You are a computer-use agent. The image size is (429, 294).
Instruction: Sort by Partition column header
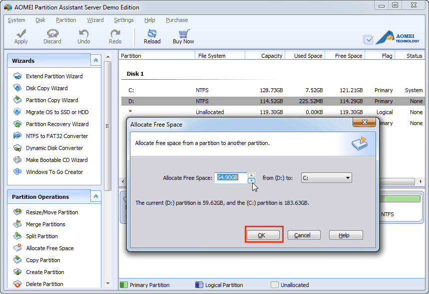157,56
